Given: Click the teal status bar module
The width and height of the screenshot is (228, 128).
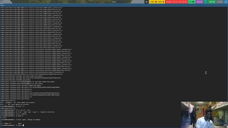Looking at the screenshot, I should [206, 2].
